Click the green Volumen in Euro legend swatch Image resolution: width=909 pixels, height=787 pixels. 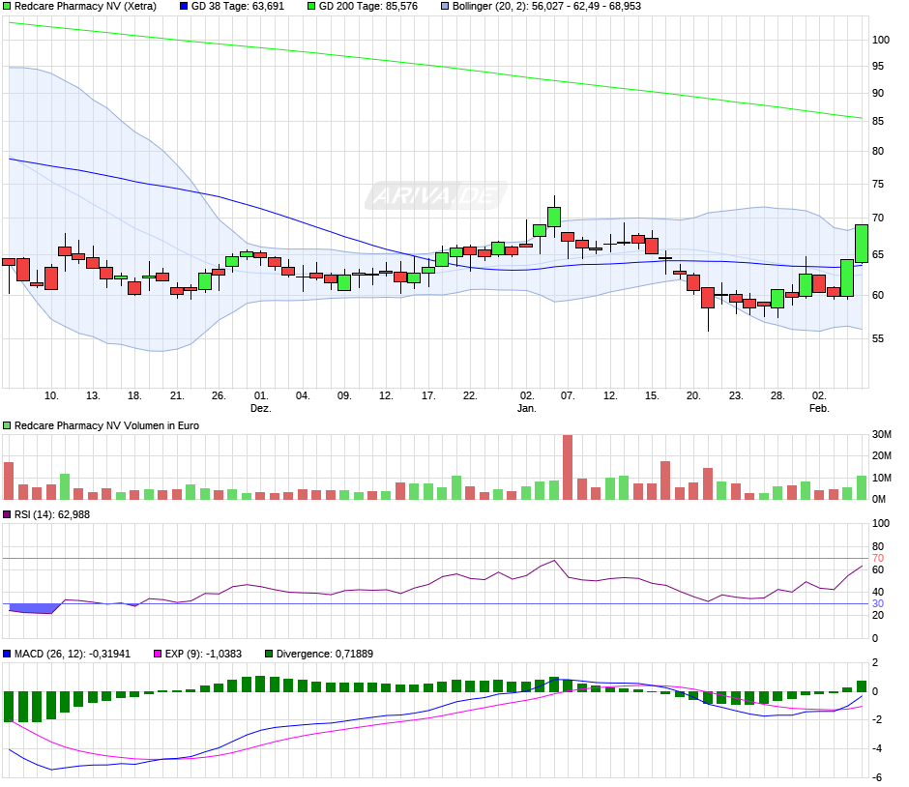point(7,425)
